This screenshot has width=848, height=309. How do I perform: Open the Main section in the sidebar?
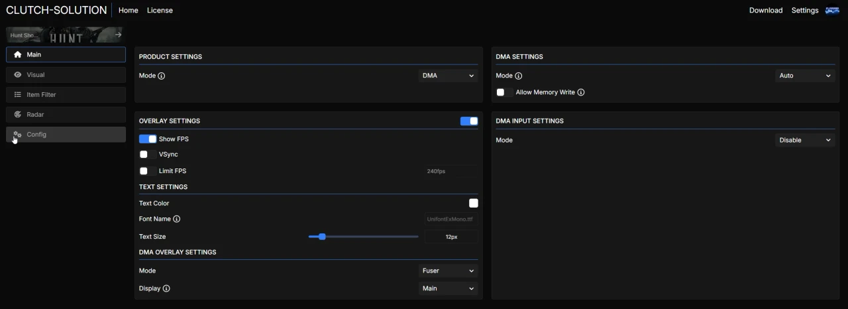[66, 54]
